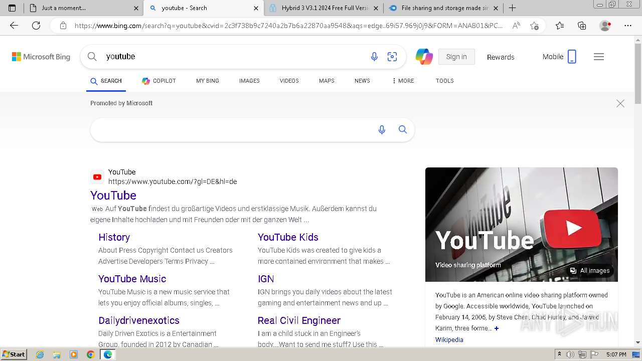
Task: Open Edge from the taskbar
Action: tap(107, 354)
